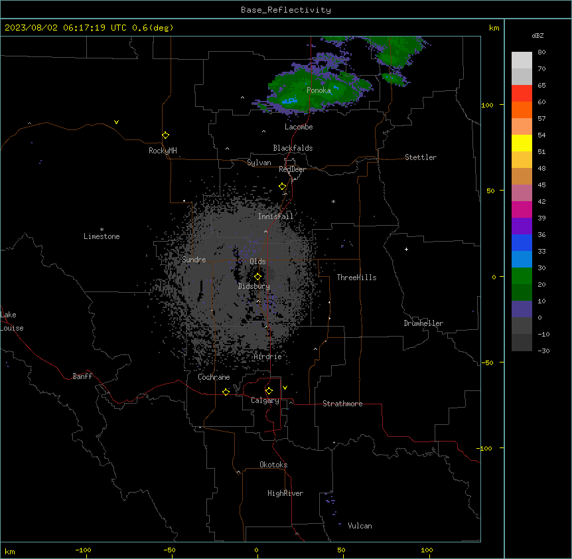
Task: Click the yellow diamond marker below RedDeer
Action: point(283,186)
